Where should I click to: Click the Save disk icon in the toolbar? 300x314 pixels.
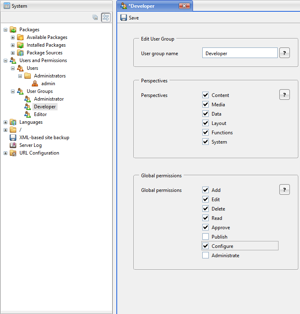click(124, 17)
